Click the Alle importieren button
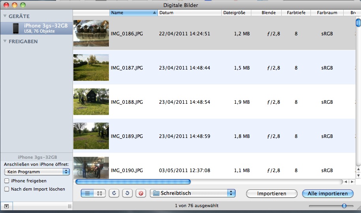This screenshot has width=361, height=213. [327, 193]
